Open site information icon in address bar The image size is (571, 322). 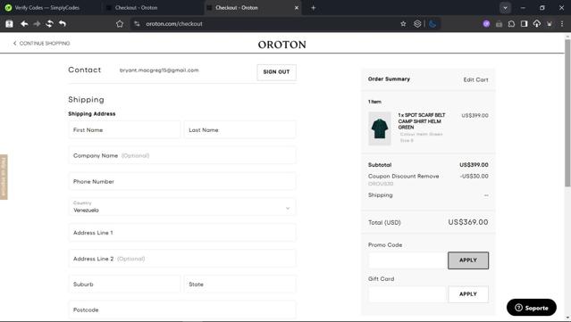coord(137,23)
